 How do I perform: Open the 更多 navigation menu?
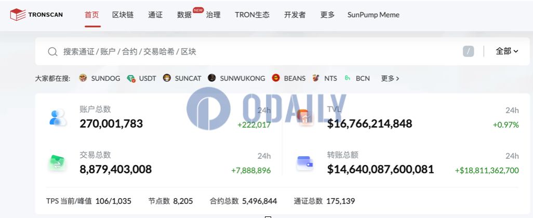[328, 15]
